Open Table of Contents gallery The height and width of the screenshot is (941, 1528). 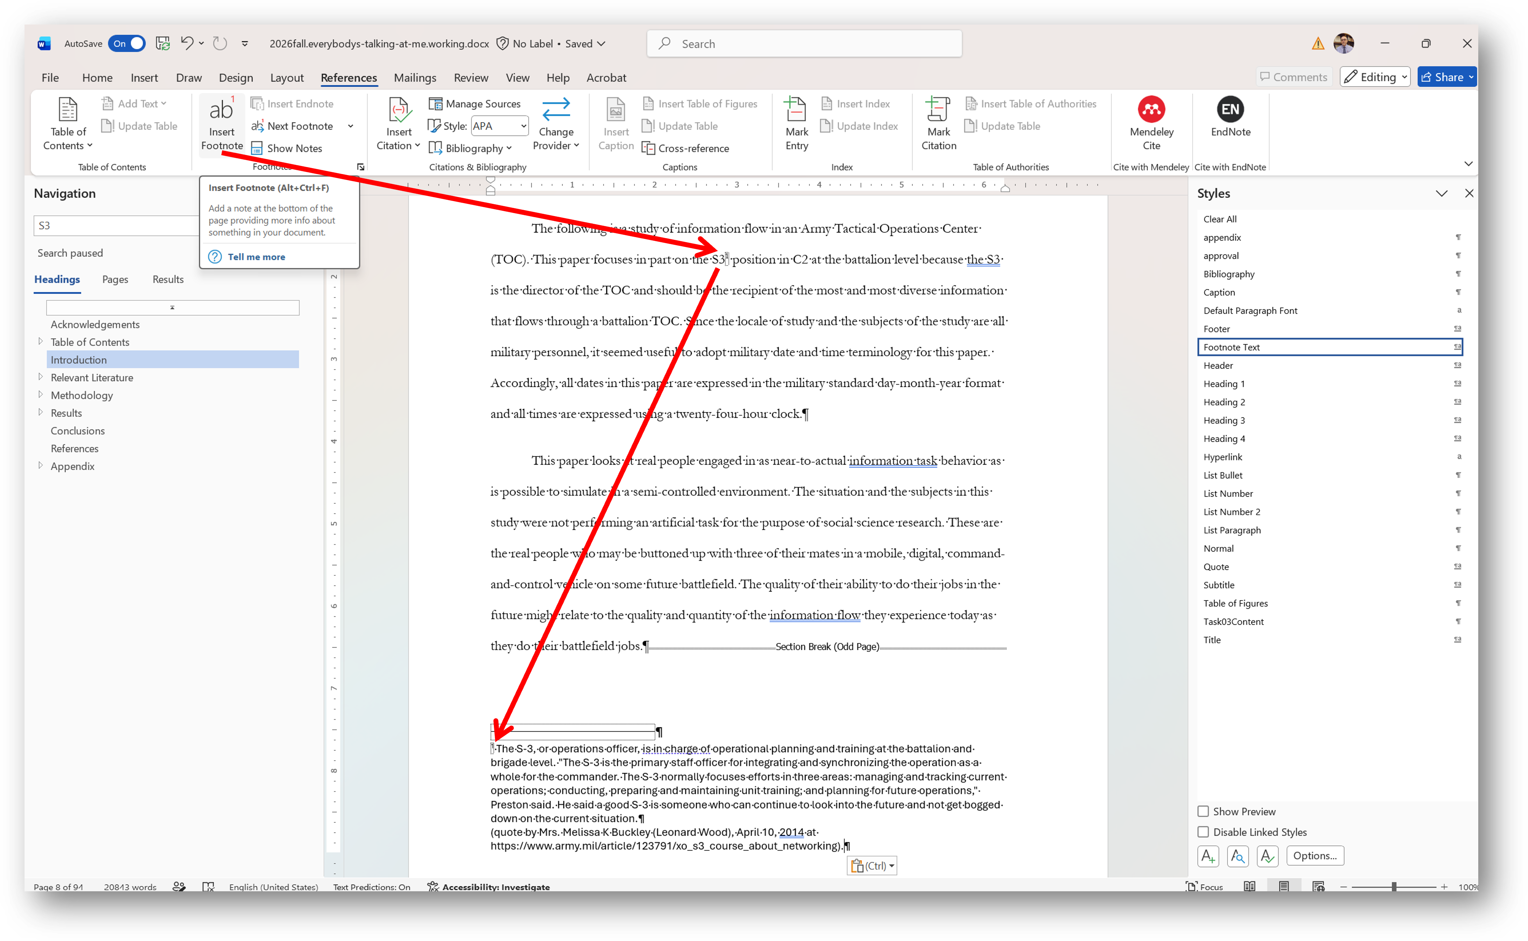point(68,124)
